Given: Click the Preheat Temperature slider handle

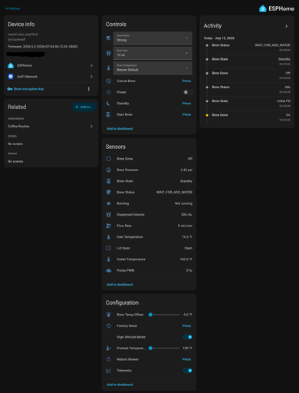Looking at the screenshot, I should [x=150, y=348].
